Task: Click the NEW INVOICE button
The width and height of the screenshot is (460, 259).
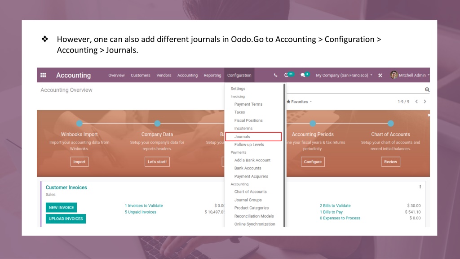Action: [61, 207]
